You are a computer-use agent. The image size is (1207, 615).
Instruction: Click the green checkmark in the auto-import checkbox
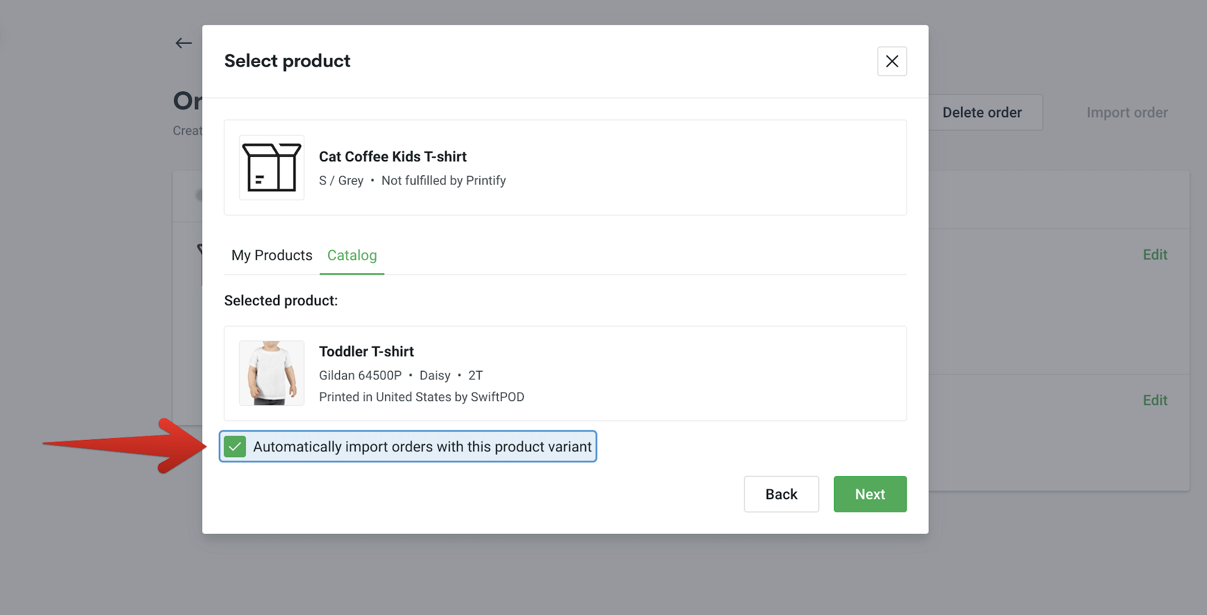(234, 446)
